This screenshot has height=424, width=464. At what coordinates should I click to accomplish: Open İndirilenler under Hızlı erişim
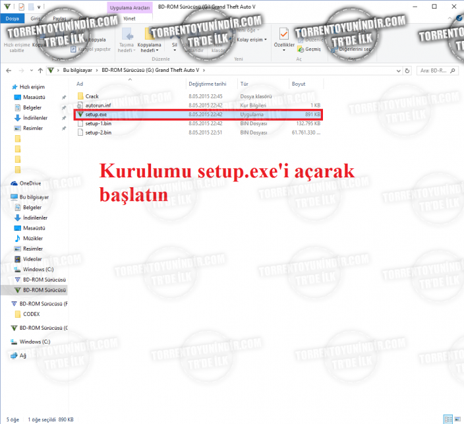(35, 118)
